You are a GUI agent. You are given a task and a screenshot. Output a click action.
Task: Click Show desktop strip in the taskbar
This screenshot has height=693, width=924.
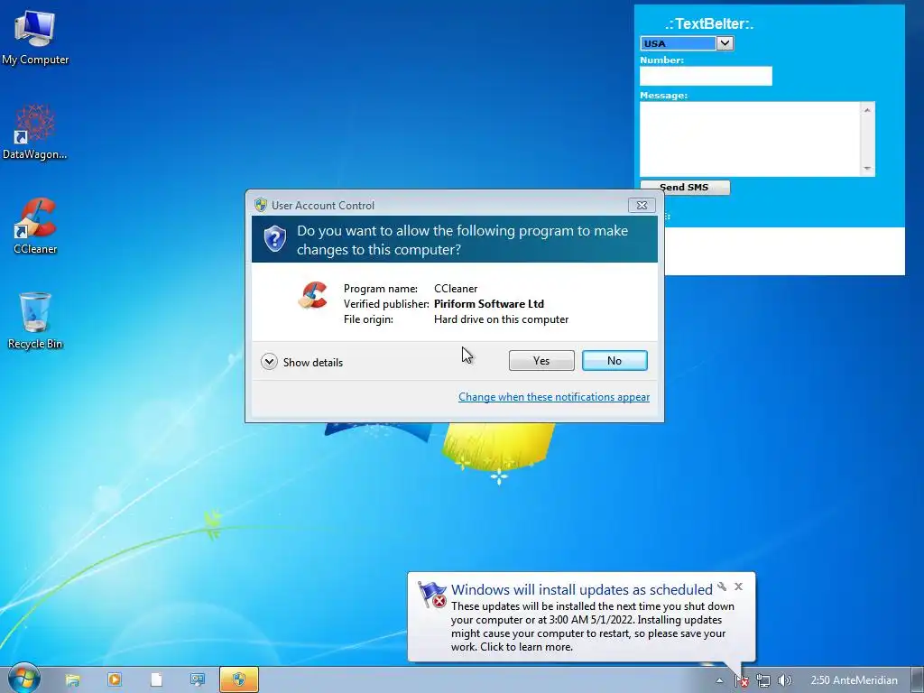pos(918,679)
